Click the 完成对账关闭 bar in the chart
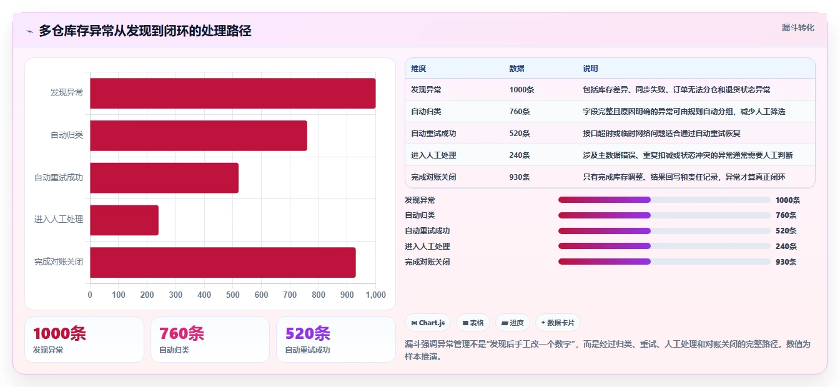This screenshot has height=387, width=840. point(223,262)
